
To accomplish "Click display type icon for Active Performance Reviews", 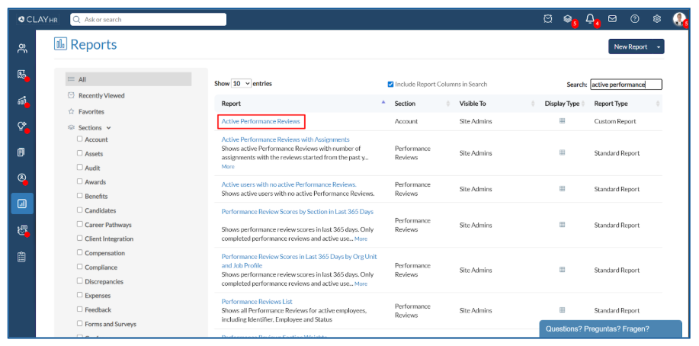I will point(562,121).
